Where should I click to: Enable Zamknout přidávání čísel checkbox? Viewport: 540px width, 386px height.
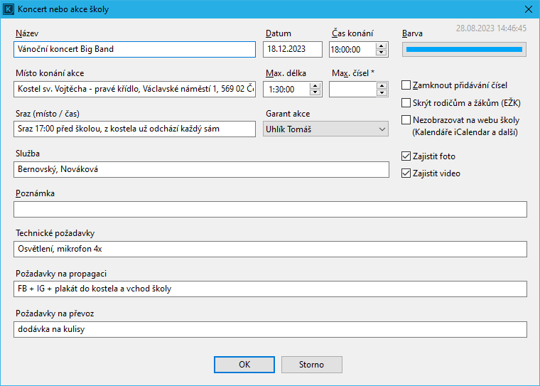[406, 85]
